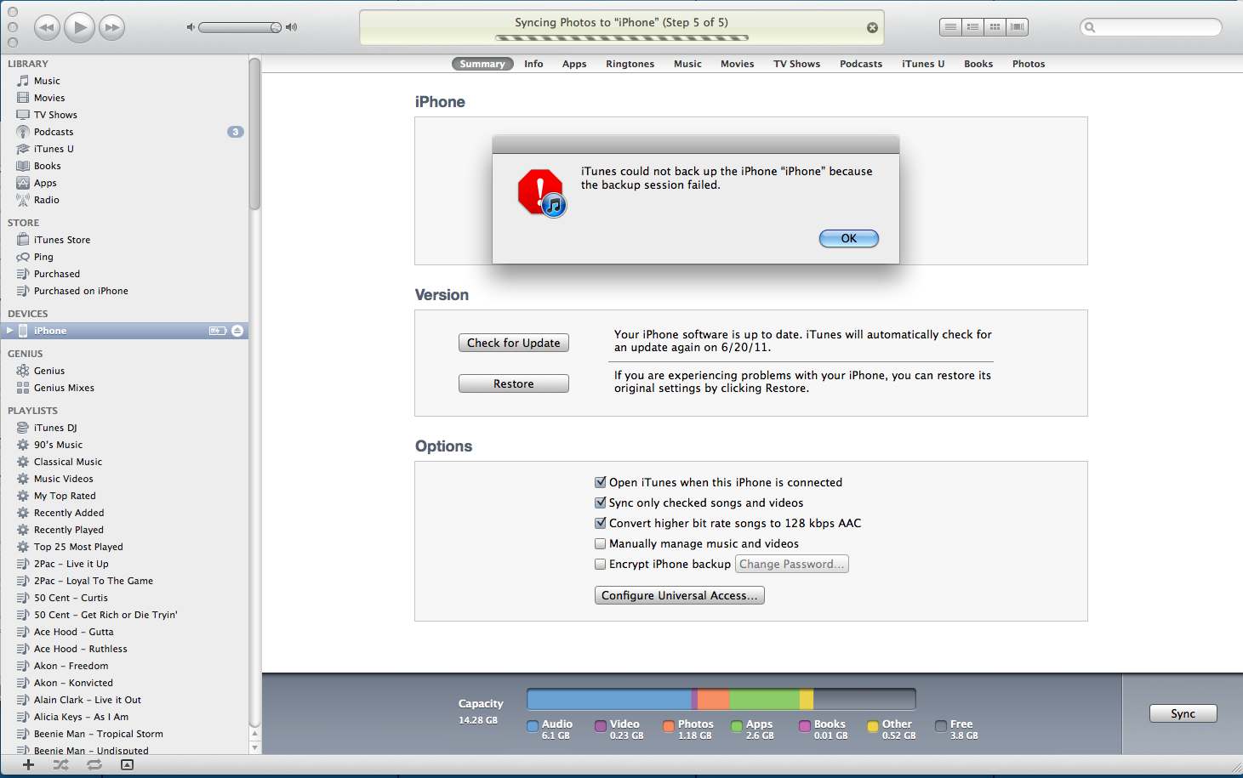Viewport: 1243px width, 778px height.
Task: Show the artwork viewer panel icon
Action: (x=127, y=764)
